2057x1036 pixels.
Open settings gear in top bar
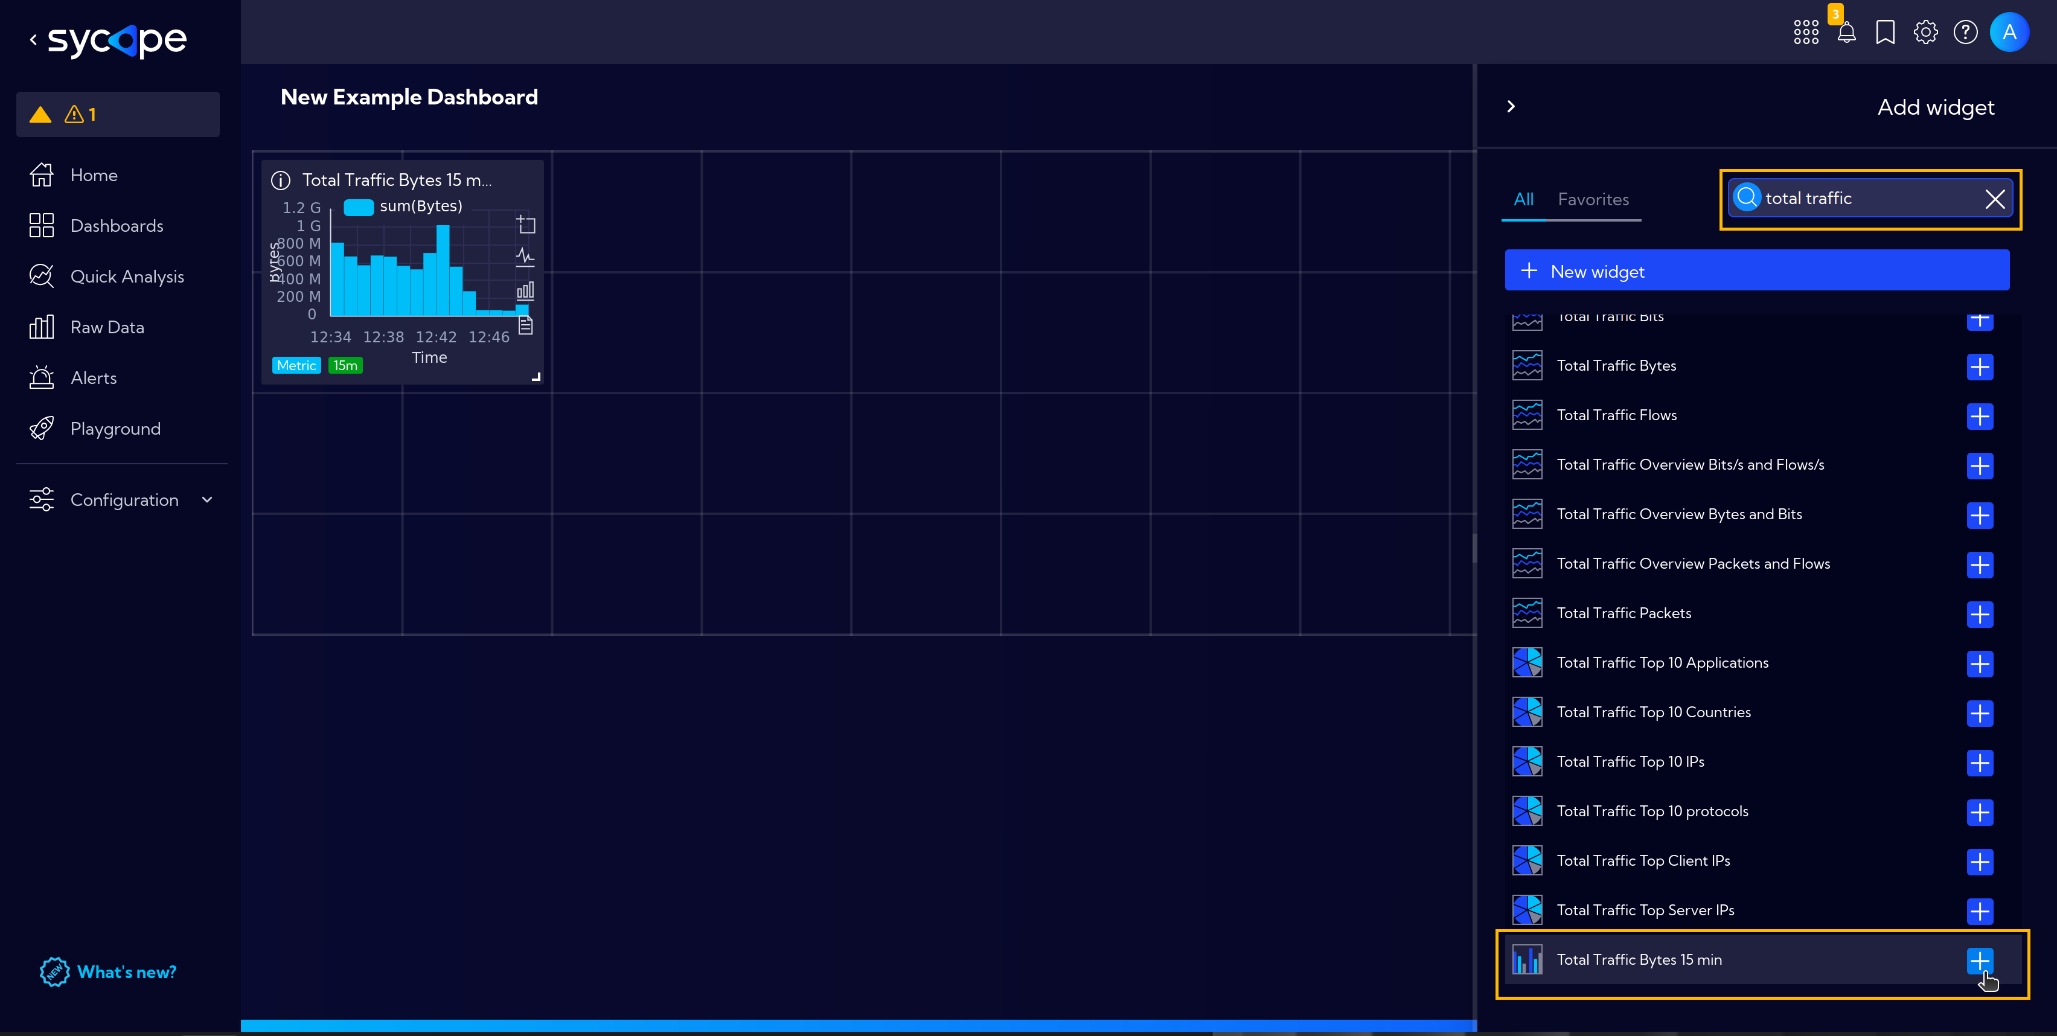click(1925, 32)
